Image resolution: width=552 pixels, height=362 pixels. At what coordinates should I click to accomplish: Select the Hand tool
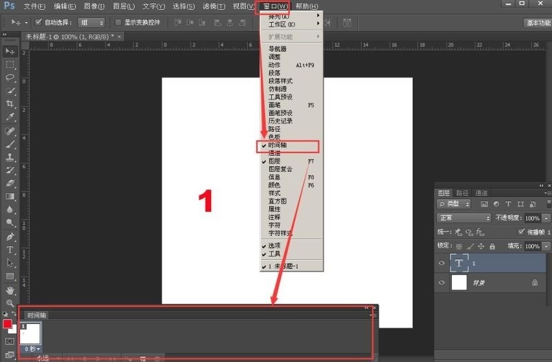point(10,290)
